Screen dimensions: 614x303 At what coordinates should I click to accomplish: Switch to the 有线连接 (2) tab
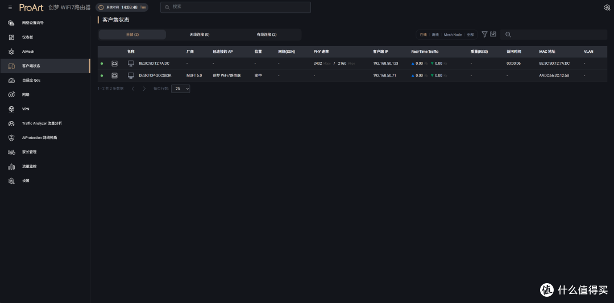point(267,35)
